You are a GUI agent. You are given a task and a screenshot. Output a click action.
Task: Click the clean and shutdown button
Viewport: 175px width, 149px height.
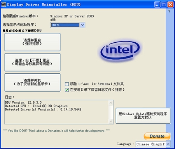click(32, 82)
